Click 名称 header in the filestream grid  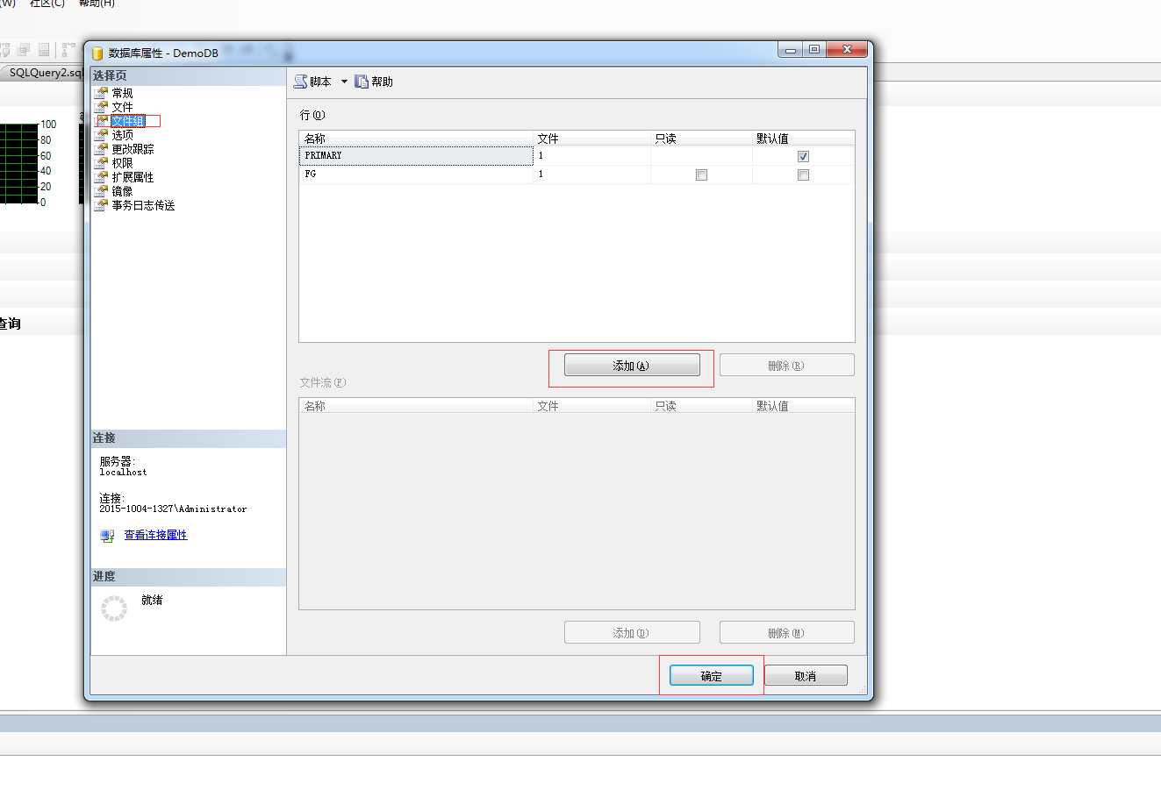coord(416,406)
